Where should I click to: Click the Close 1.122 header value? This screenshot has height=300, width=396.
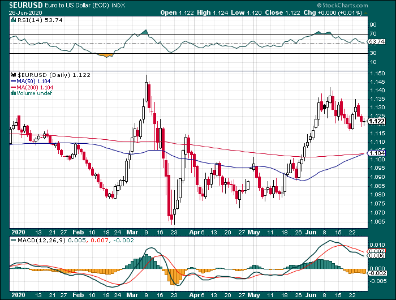coord(283,12)
